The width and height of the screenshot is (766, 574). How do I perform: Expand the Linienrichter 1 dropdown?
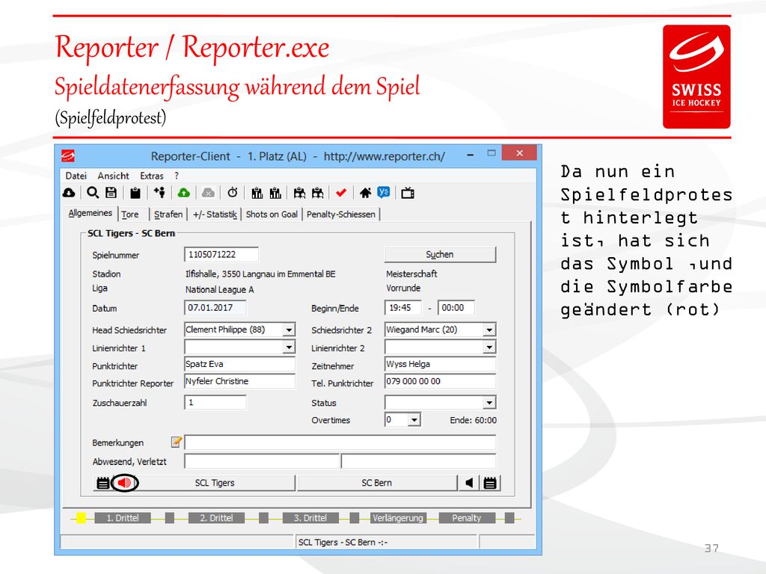289,347
